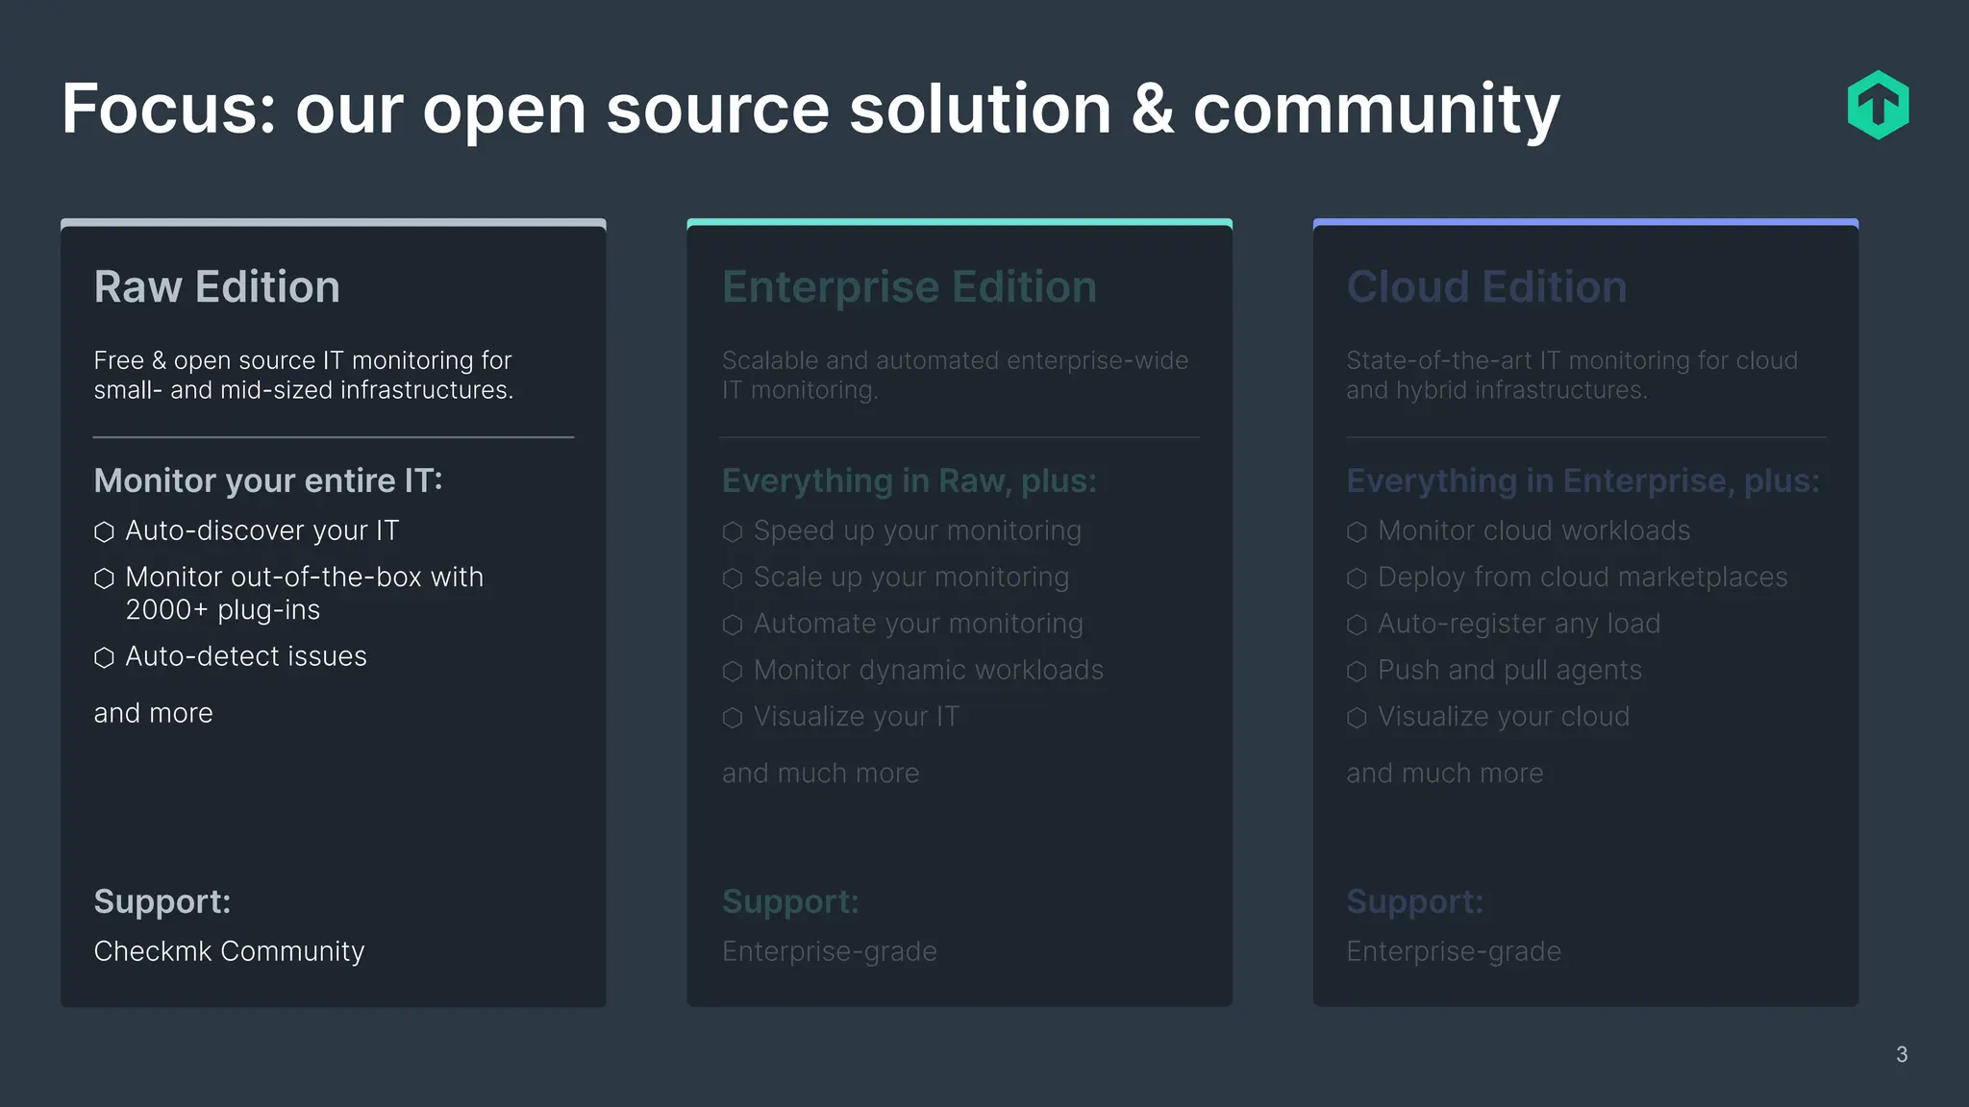This screenshot has width=1969, height=1107.
Task: Click the slide page number 3
Action: click(1902, 1054)
